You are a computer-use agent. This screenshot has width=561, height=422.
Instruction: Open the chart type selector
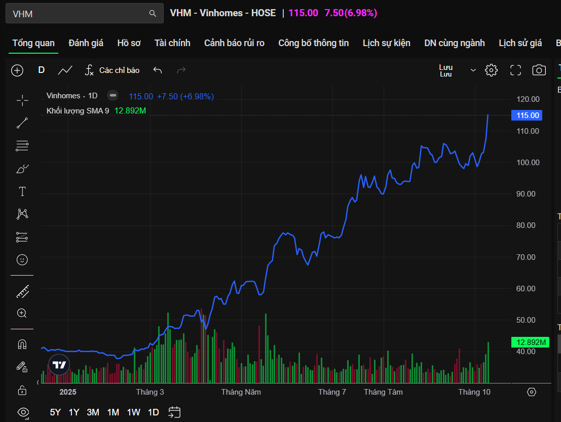pyautogui.click(x=65, y=70)
